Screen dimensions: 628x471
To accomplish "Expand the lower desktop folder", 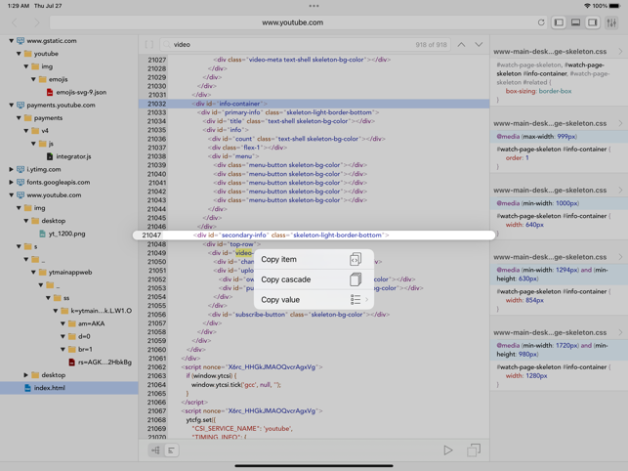I will [26, 375].
